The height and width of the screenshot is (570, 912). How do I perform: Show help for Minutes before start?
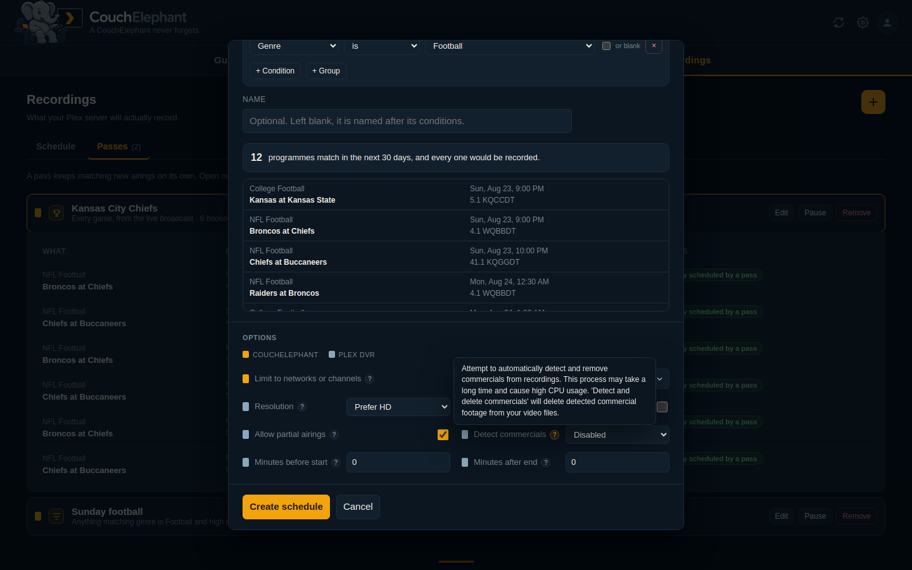336,463
